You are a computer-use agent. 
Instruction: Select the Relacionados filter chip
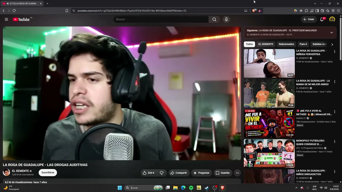coord(286,44)
